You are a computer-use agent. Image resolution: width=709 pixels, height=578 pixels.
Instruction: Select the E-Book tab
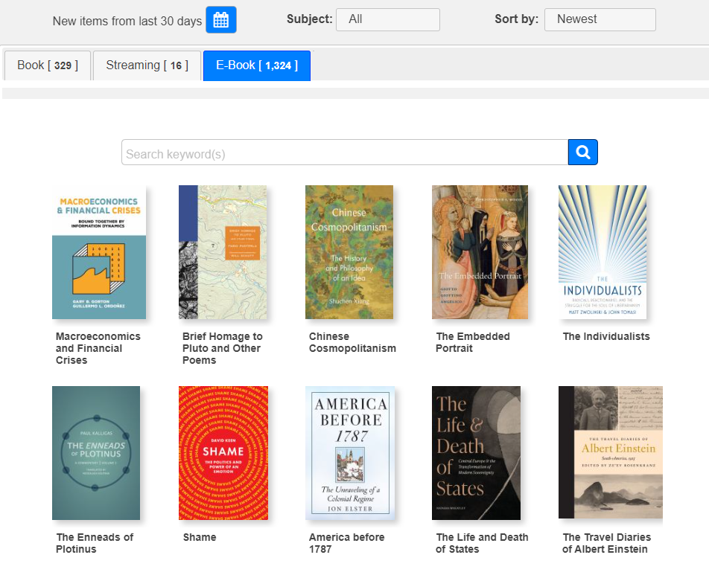point(256,65)
